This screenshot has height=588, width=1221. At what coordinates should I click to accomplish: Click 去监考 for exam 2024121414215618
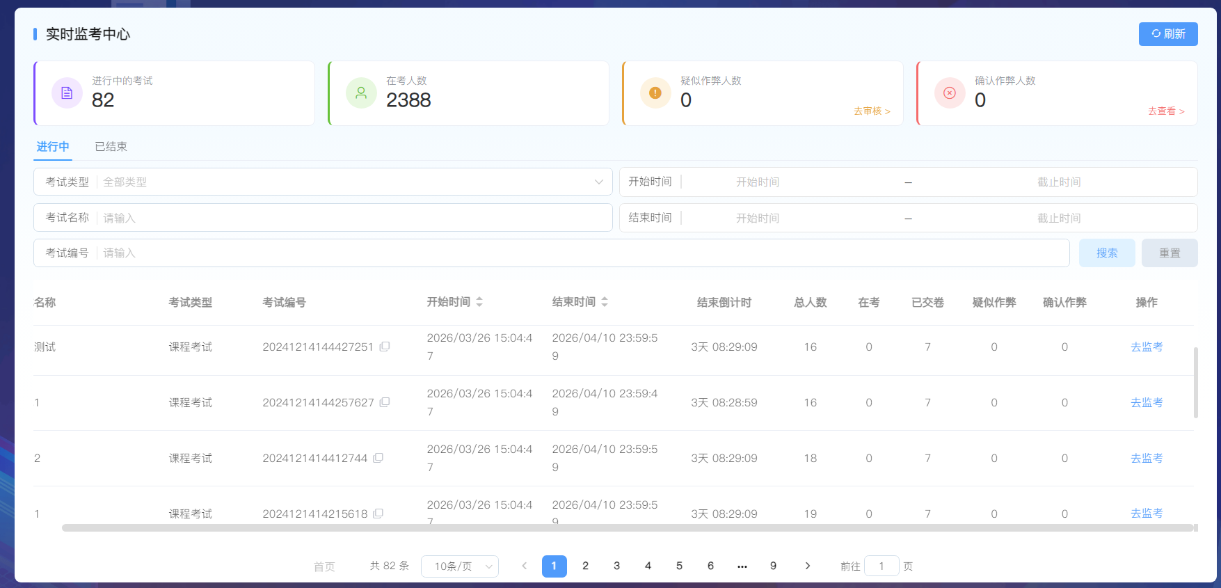coord(1147,514)
